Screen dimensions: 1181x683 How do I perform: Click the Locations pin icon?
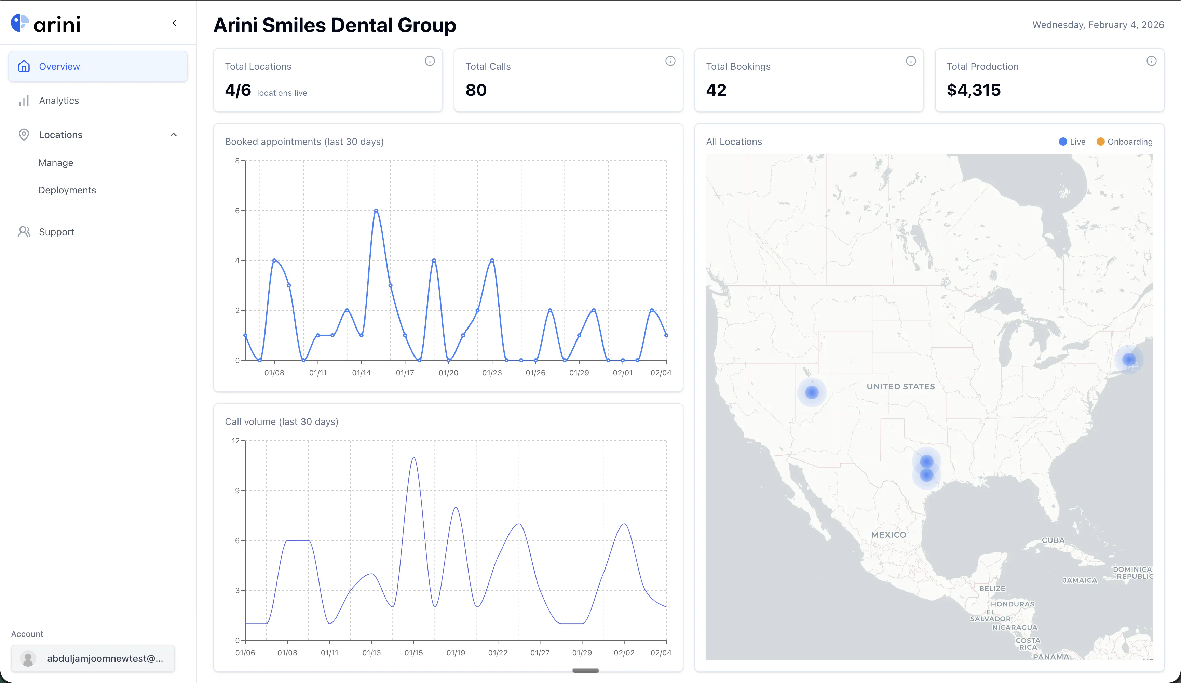coord(24,135)
